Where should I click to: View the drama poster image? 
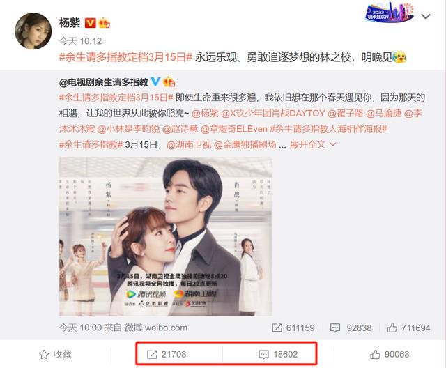(165, 236)
